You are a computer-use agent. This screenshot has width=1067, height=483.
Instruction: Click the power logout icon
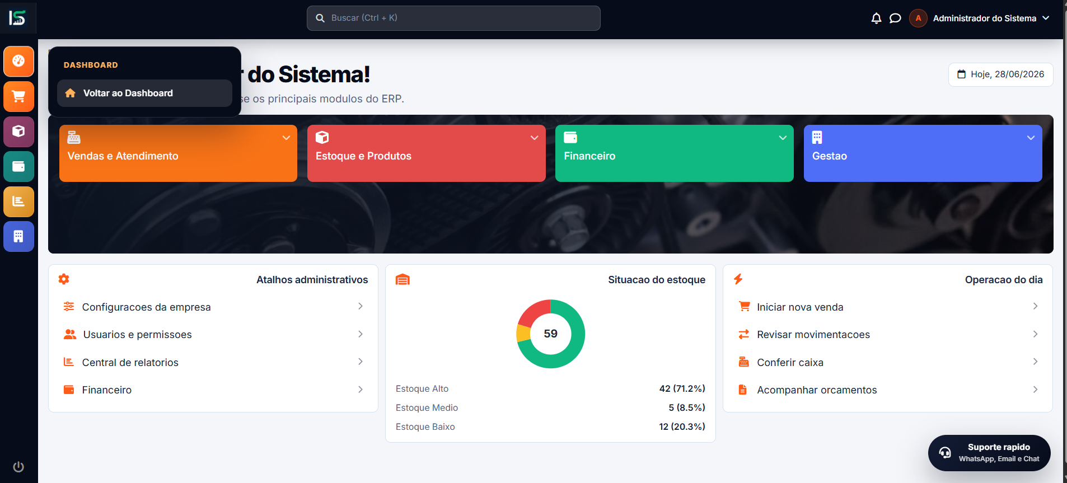(x=18, y=467)
